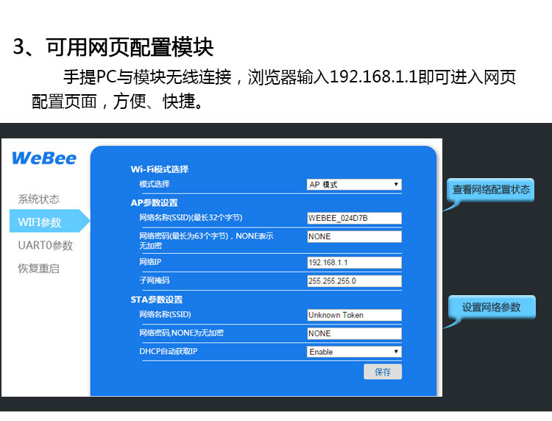Open the DHCP自动获取IP Enable dropdown

click(x=354, y=352)
